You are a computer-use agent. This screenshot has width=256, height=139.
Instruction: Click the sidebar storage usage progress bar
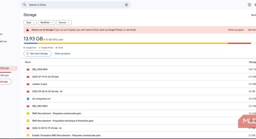tap(7, 72)
